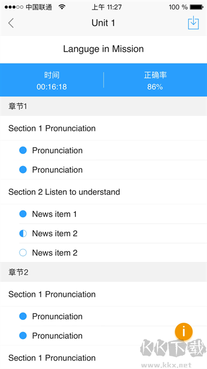Screen dimensions: 207x369
Task: Tap the filled circle beside News item 1
Action: click(23, 214)
